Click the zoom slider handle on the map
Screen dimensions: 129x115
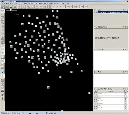[x=11, y=10]
